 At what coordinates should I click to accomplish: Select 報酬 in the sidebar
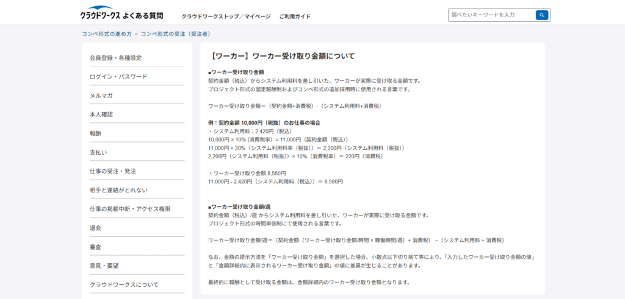(96, 133)
